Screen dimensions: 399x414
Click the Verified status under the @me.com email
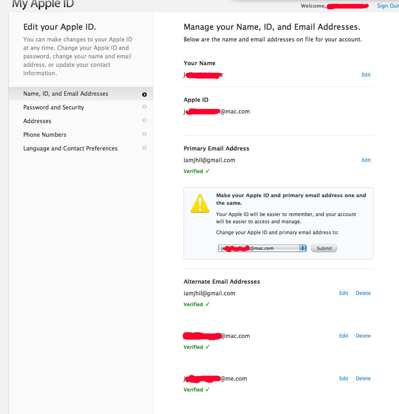[x=196, y=389]
